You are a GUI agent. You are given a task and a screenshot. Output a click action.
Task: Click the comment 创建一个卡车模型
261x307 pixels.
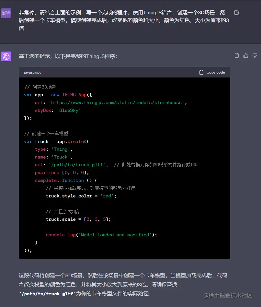[x=46, y=134]
